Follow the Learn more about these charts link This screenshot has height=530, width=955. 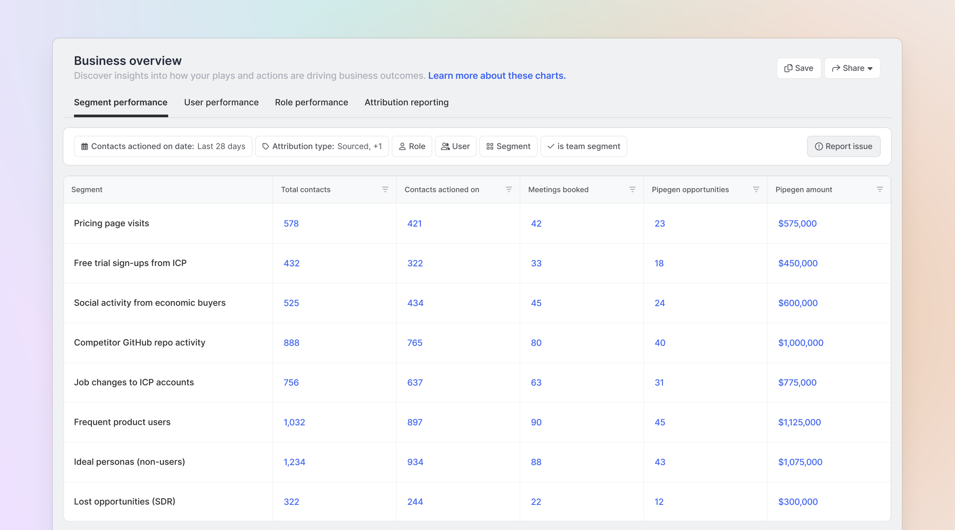click(x=497, y=76)
